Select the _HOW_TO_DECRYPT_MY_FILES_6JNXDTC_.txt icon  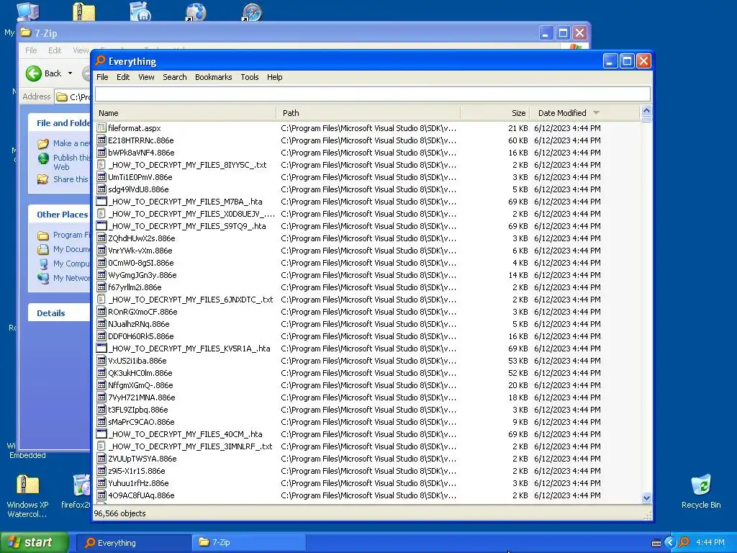101,299
